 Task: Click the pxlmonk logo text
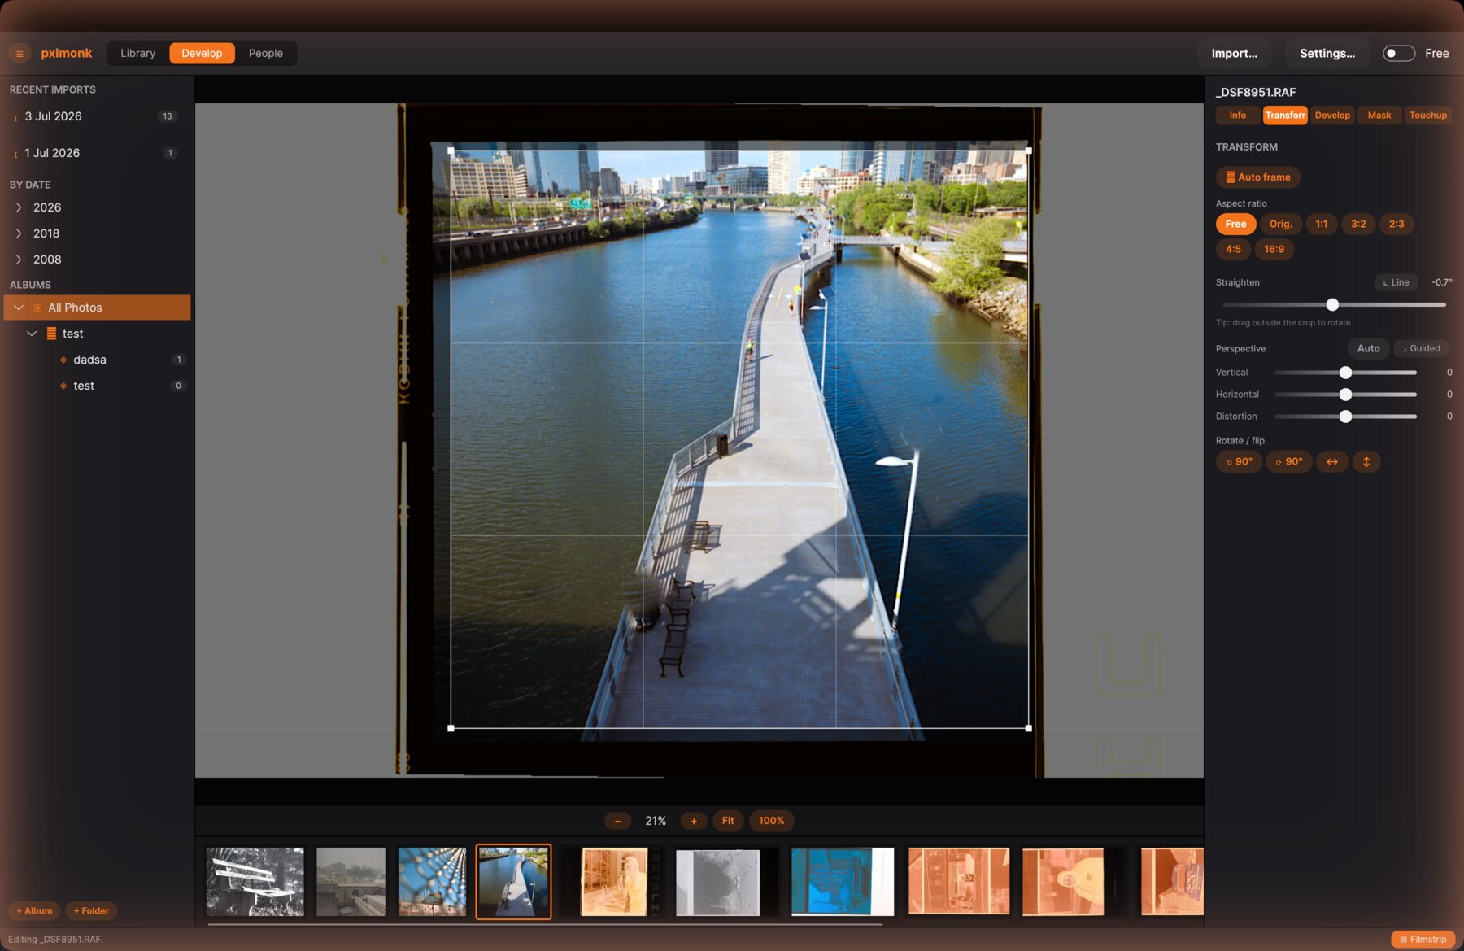[67, 54]
